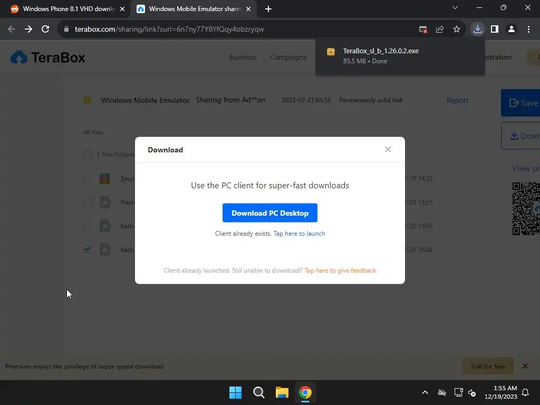Image resolution: width=540 pixels, height=405 pixels.
Task: Click the network tray icon
Action: click(x=458, y=392)
